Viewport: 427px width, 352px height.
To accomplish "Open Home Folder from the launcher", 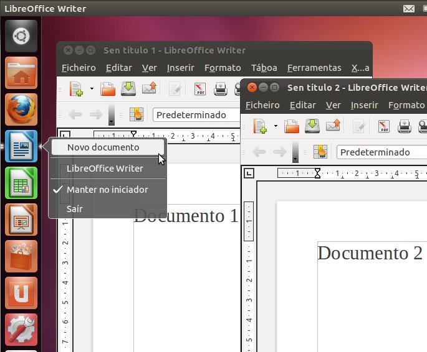I will pos(21,73).
